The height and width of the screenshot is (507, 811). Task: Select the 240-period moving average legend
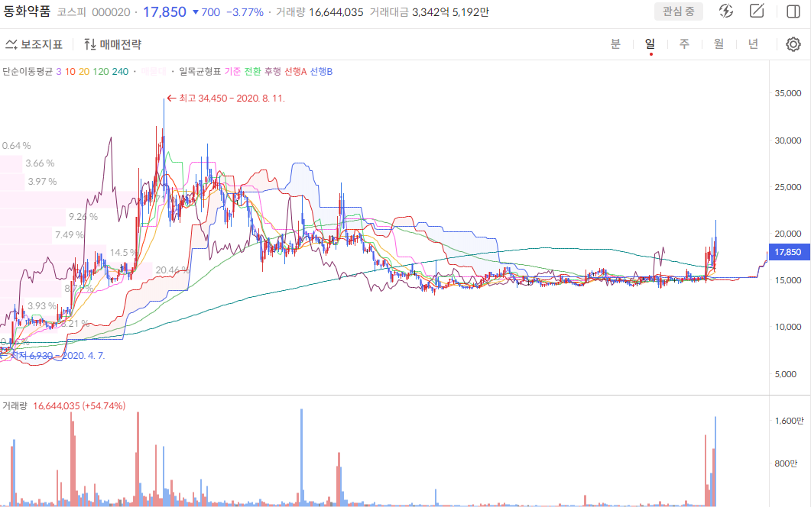120,71
